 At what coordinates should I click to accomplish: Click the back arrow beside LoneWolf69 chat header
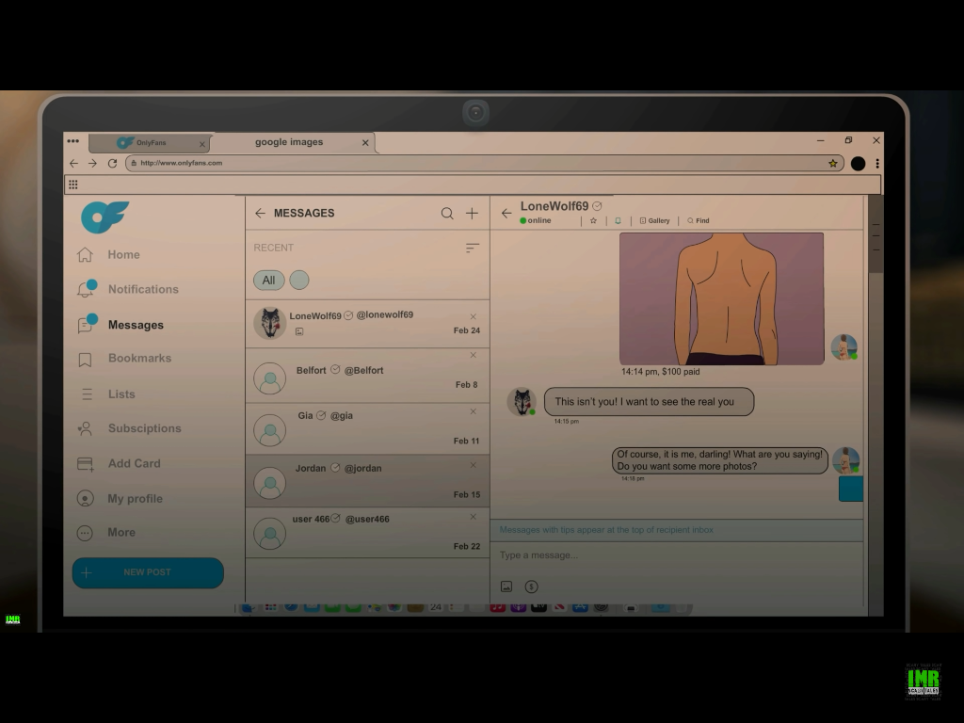506,214
